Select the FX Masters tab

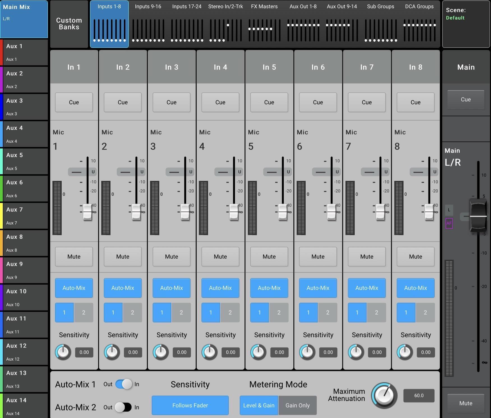coord(264,6)
